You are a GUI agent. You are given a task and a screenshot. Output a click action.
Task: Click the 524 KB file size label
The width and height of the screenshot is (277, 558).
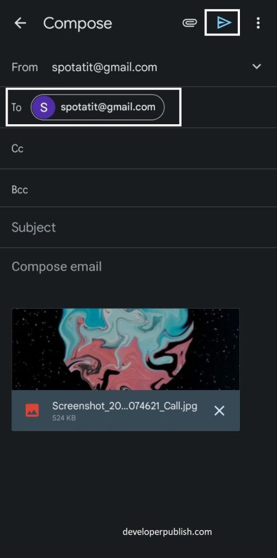[64, 418]
